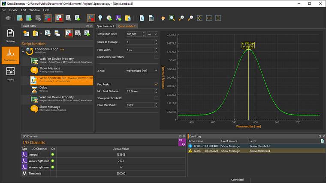Close the I/O Channels panel
Viewport: 326px width, 183px height.
click(184, 136)
